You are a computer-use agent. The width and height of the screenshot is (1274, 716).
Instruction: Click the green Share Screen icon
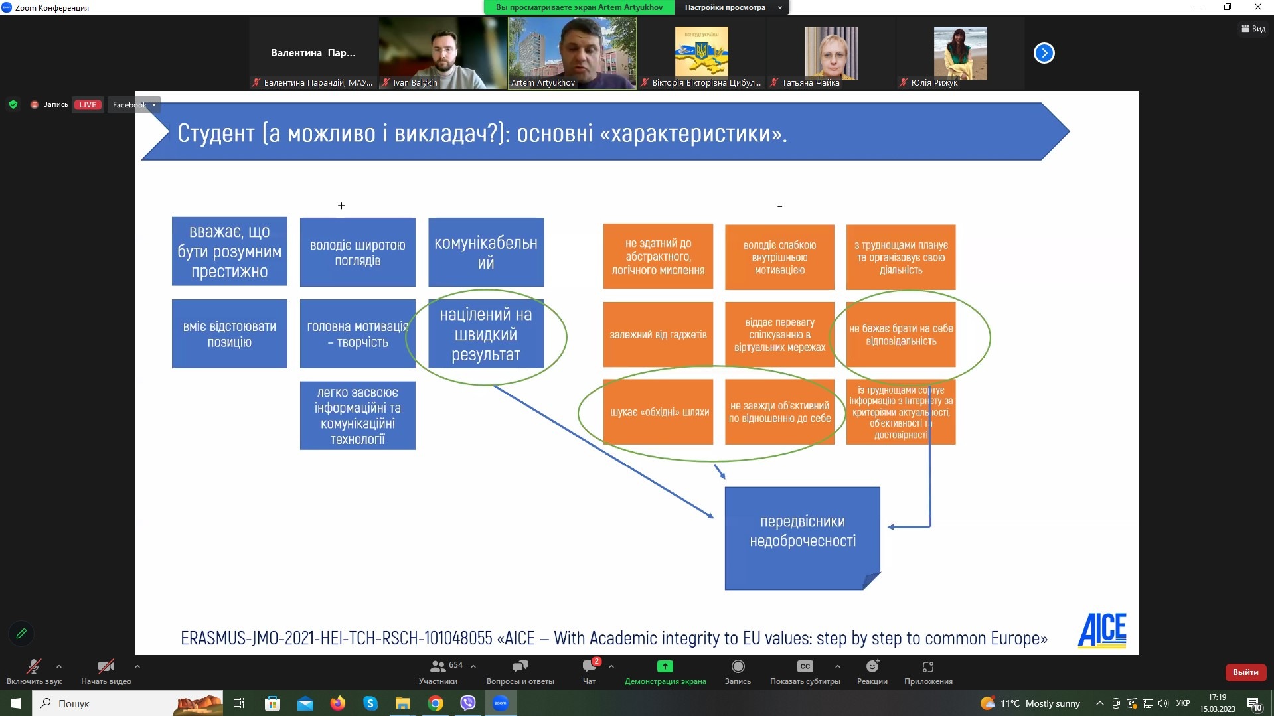(665, 667)
